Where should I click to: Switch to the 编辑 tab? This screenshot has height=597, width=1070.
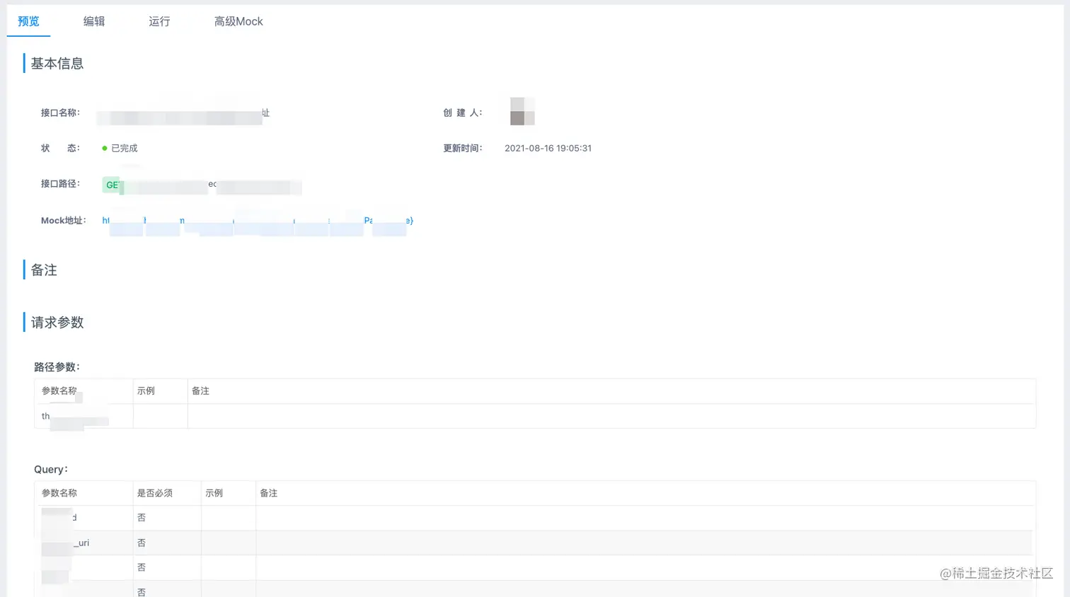[x=94, y=21]
